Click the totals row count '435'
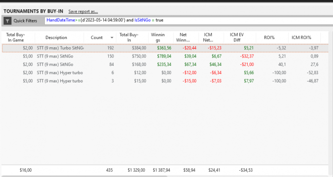Screen dimensions: 333x177 (x=109, y=170)
